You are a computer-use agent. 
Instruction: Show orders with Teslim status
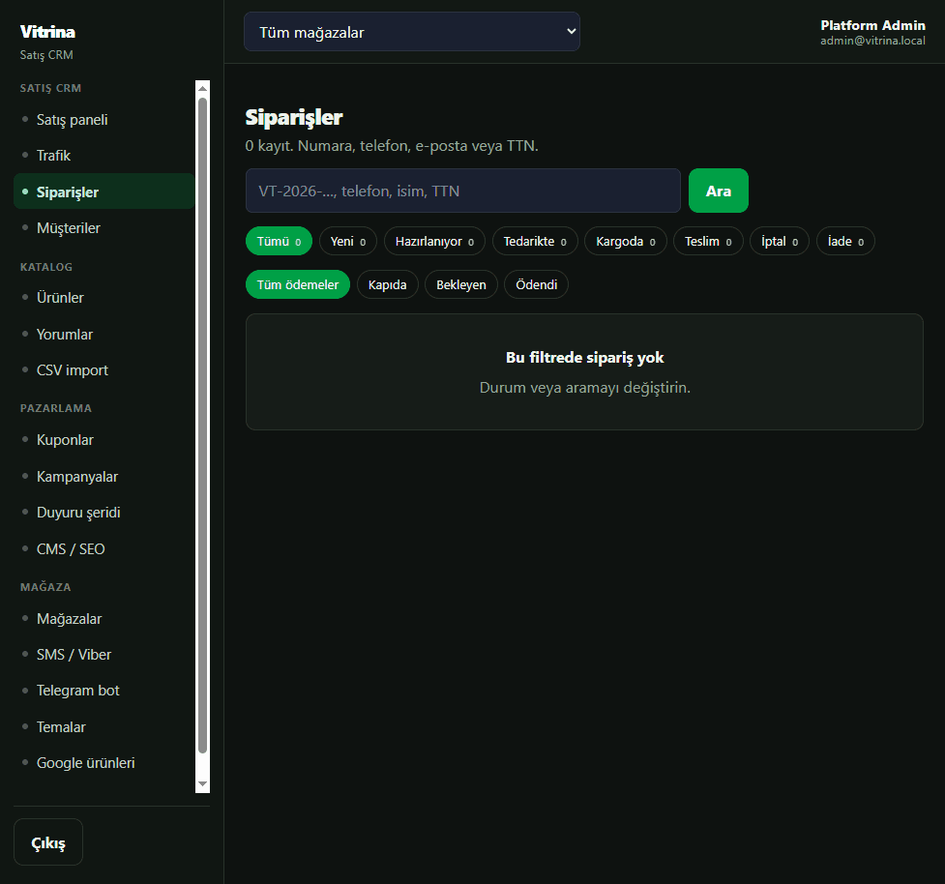[x=708, y=242]
